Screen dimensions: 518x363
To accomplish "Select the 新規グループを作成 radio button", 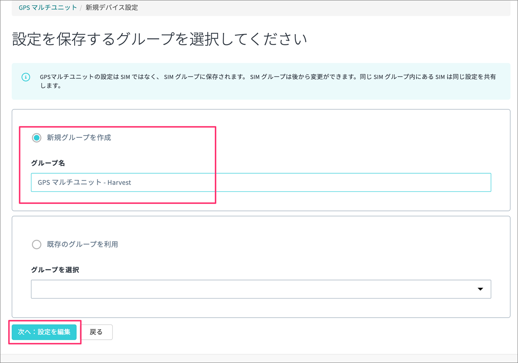I will click(x=37, y=138).
